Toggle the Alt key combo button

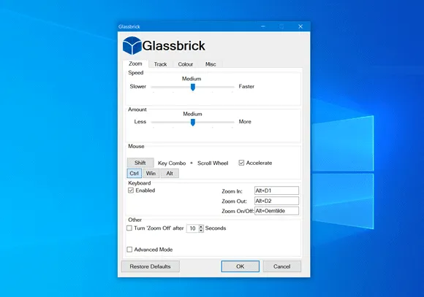tap(170, 174)
